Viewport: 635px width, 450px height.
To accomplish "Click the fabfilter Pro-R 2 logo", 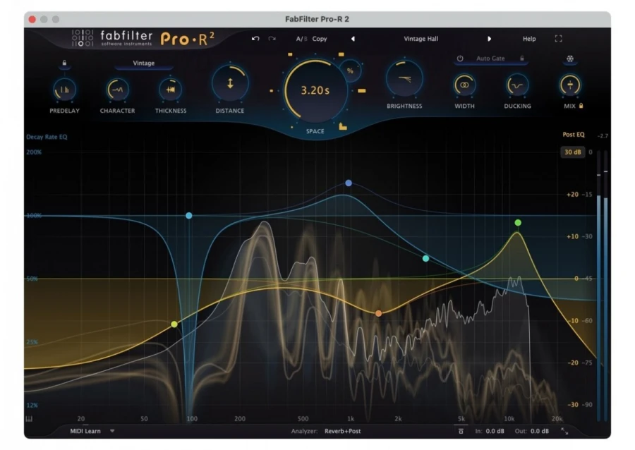I will click(143, 39).
